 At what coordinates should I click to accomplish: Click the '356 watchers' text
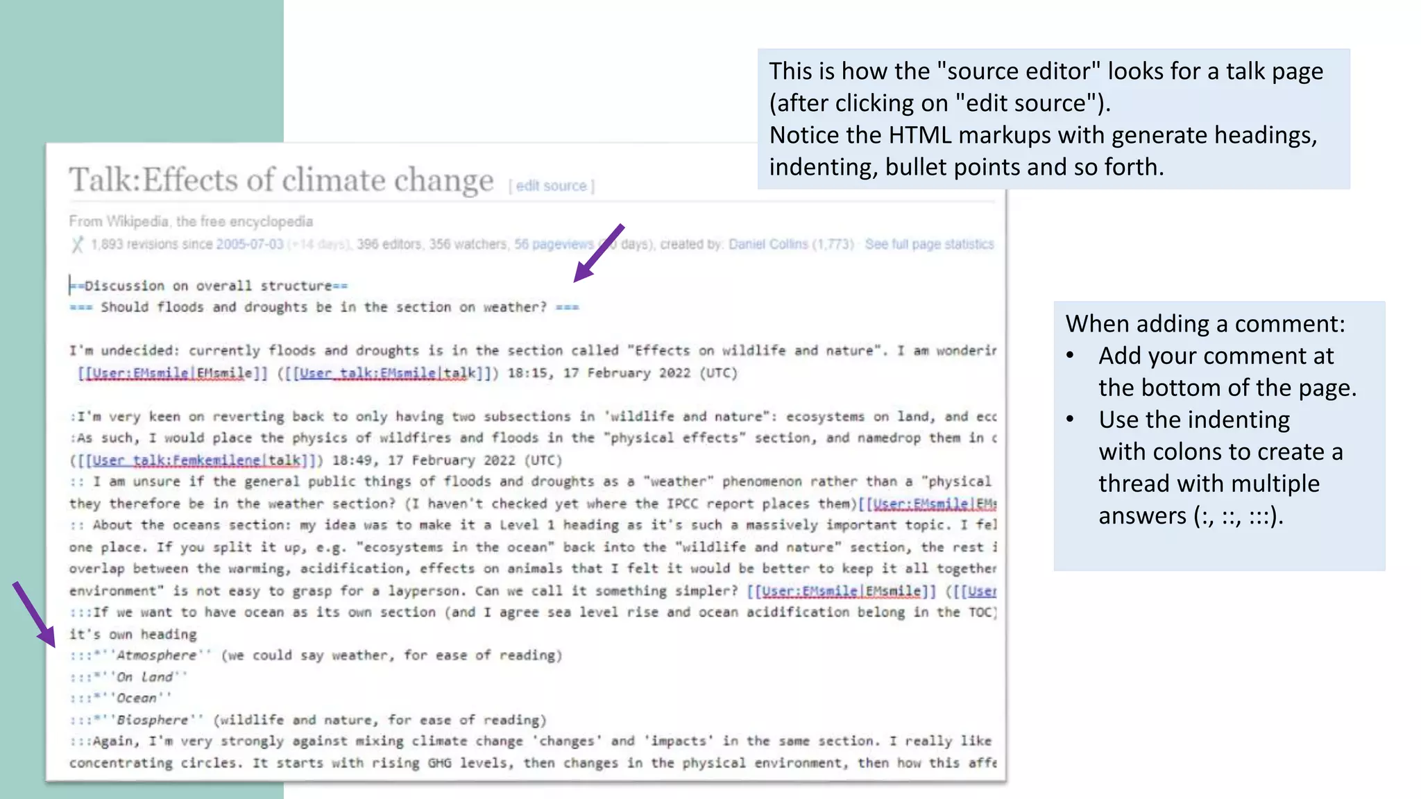(467, 244)
